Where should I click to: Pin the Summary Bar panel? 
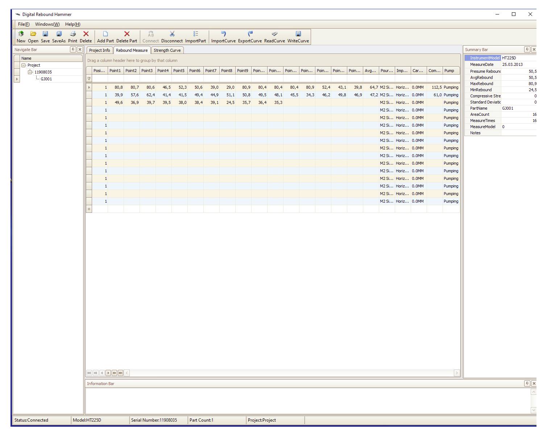tap(527, 50)
